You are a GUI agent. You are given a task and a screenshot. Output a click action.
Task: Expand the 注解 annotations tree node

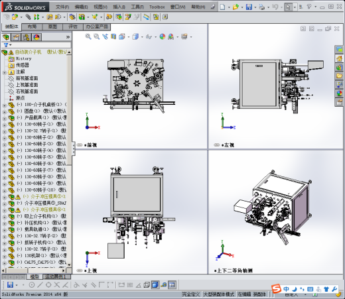(5, 72)
